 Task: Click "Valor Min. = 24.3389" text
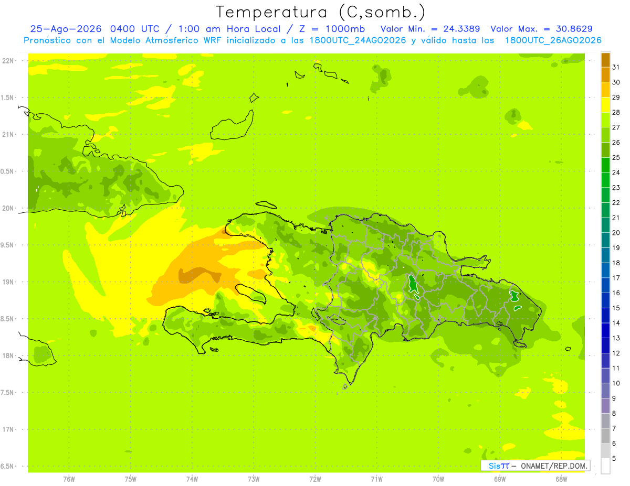[432, 29]
